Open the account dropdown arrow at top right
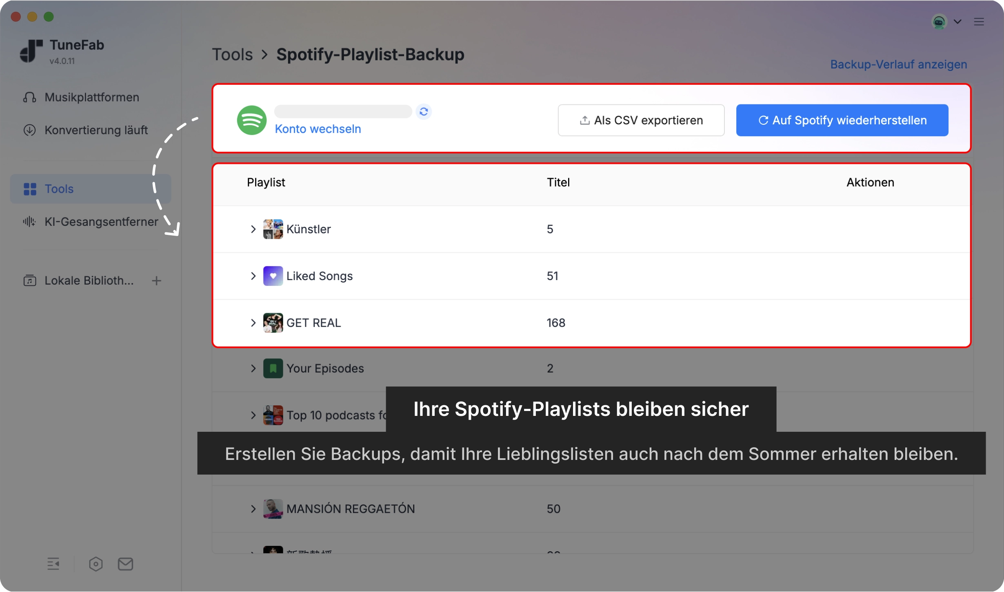Image resolution: width=1004 pixels, height=592 pixels. (x=957, y=22)
